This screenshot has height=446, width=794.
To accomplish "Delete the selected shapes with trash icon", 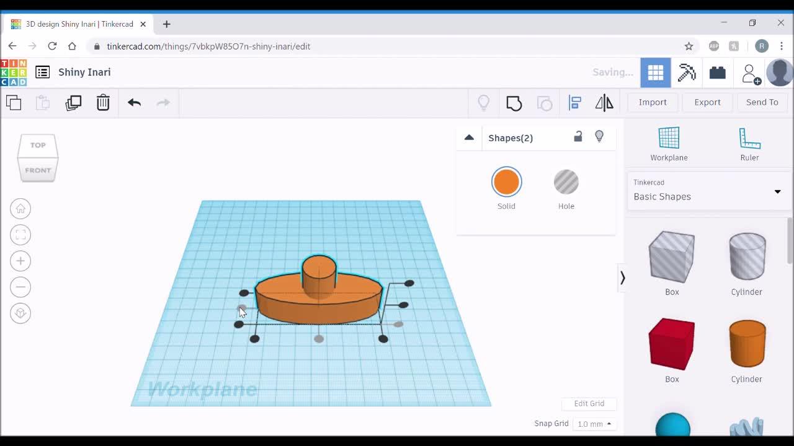I will tap(103, 103).
